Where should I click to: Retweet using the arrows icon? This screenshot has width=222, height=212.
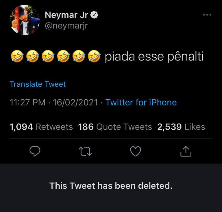(86, 151)
